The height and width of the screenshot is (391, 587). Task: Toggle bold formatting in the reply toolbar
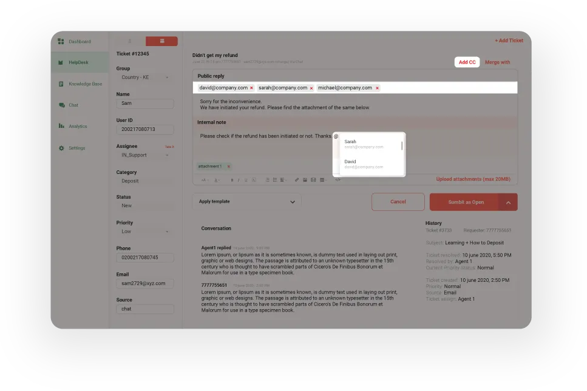tap(232, 179)
